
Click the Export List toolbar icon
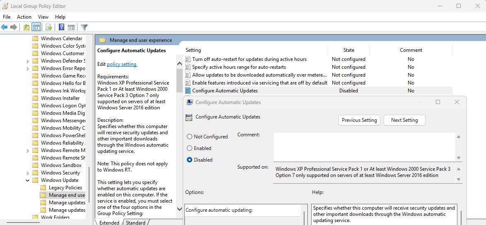point(48,27)
